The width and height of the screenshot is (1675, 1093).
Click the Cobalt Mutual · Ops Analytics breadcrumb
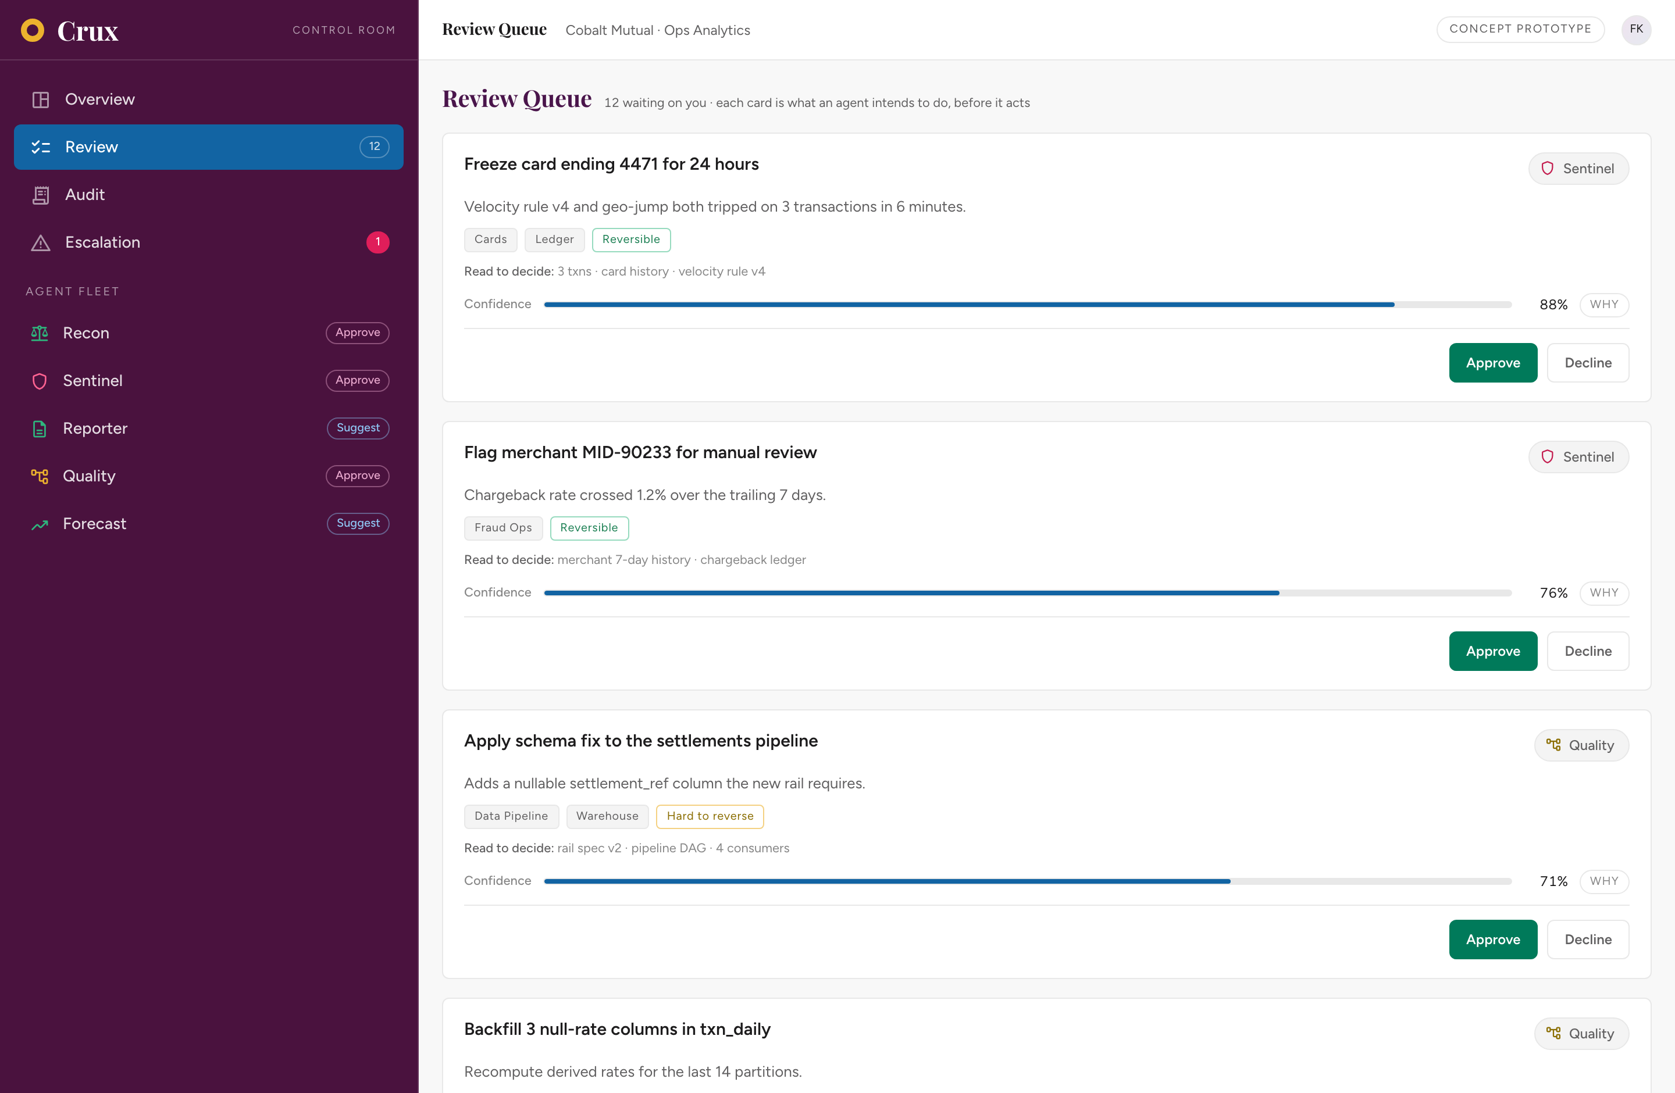click(658, 30)
